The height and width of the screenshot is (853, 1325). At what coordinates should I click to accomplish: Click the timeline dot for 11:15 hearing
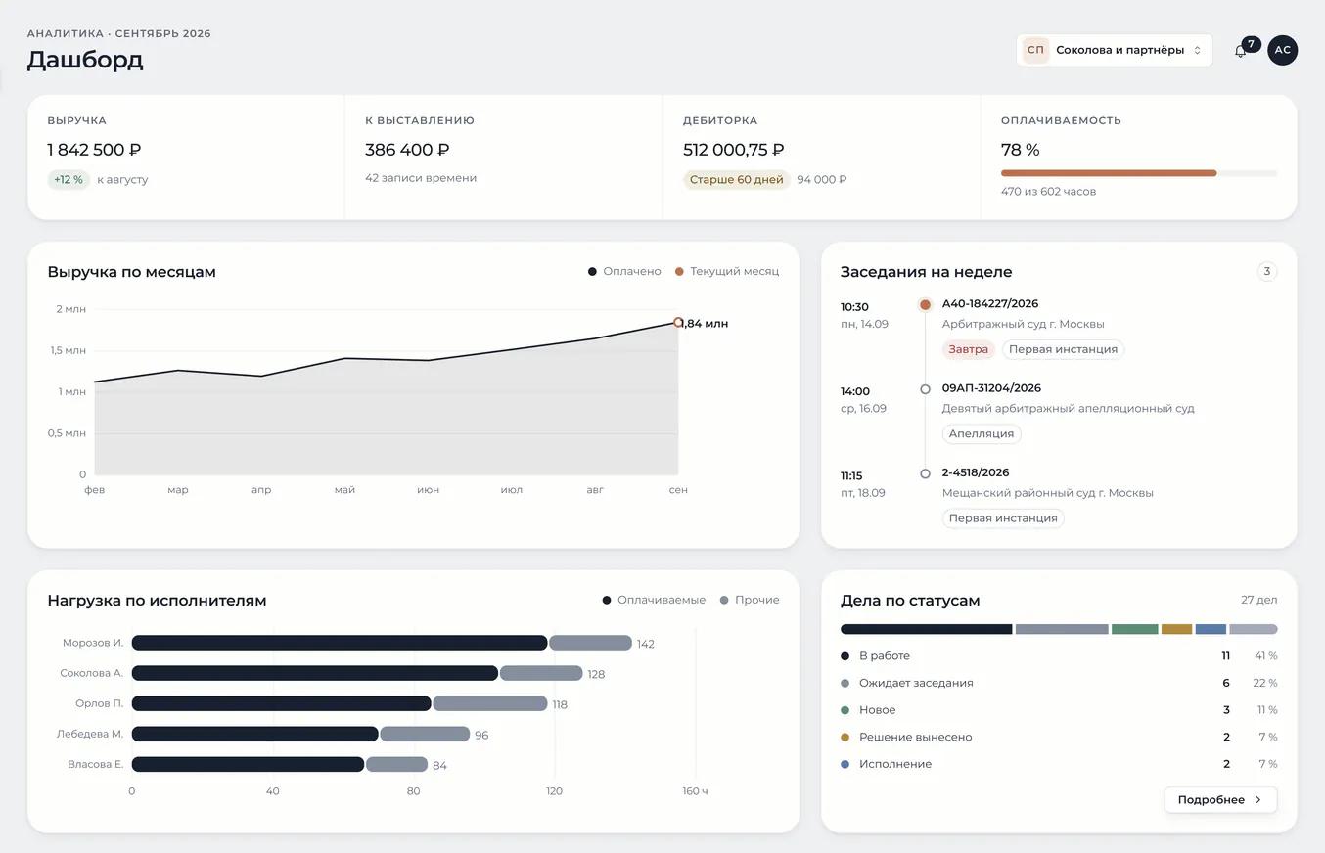(925, 473)
